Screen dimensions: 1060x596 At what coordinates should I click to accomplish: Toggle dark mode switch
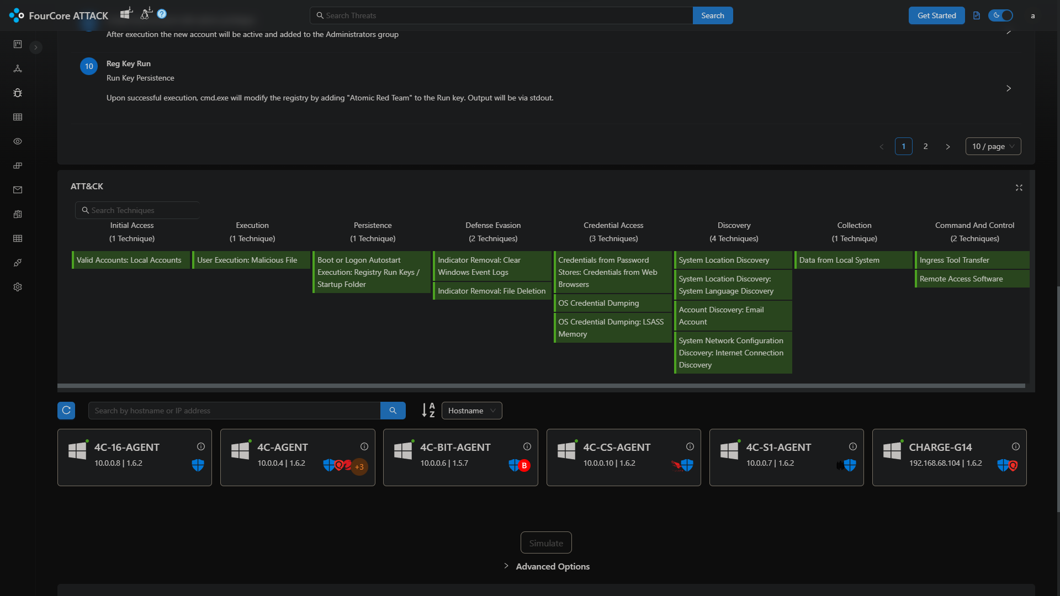1001,15
